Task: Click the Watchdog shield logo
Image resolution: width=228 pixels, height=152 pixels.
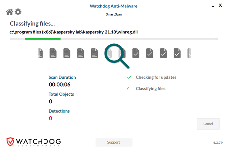Action: [x=10, y=142]
